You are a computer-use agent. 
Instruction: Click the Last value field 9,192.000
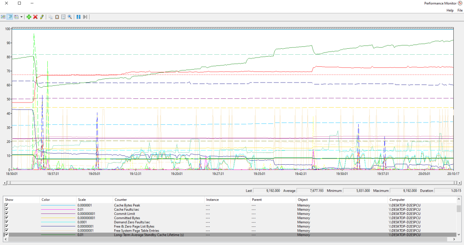click(x=267, y=191)
